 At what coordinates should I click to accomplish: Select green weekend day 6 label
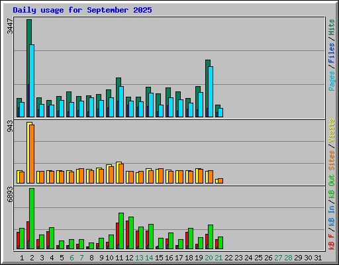coord(72,258)
